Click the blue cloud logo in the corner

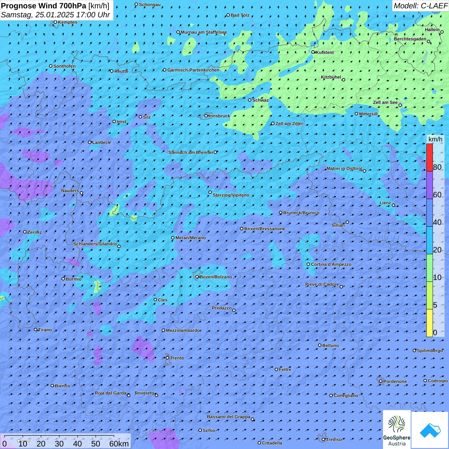click(430, 430)
